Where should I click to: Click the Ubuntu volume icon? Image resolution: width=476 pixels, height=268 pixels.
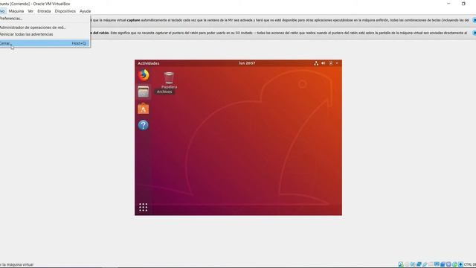tap(324, 63)
